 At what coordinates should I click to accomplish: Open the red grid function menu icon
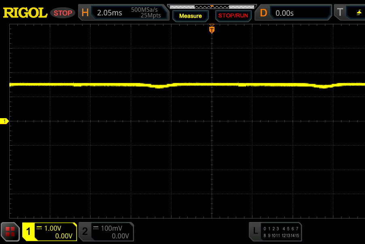point(10,232)
